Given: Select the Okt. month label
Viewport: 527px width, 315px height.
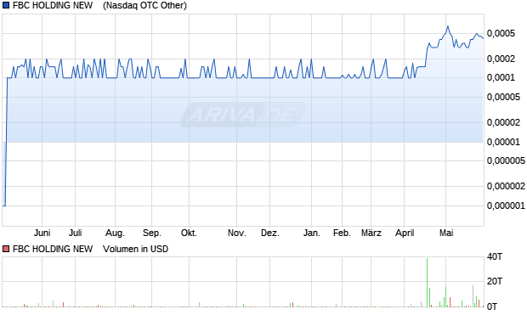Looking at the screenshot, I should (189, 233).
